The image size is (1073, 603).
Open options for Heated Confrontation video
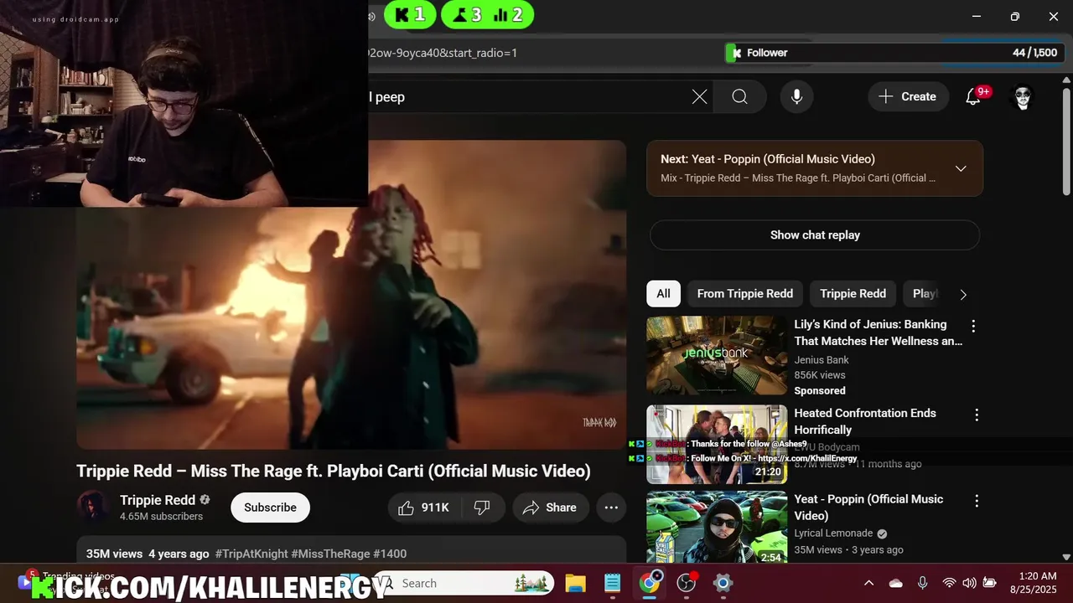pyautogui.click(x=977, y=415)
